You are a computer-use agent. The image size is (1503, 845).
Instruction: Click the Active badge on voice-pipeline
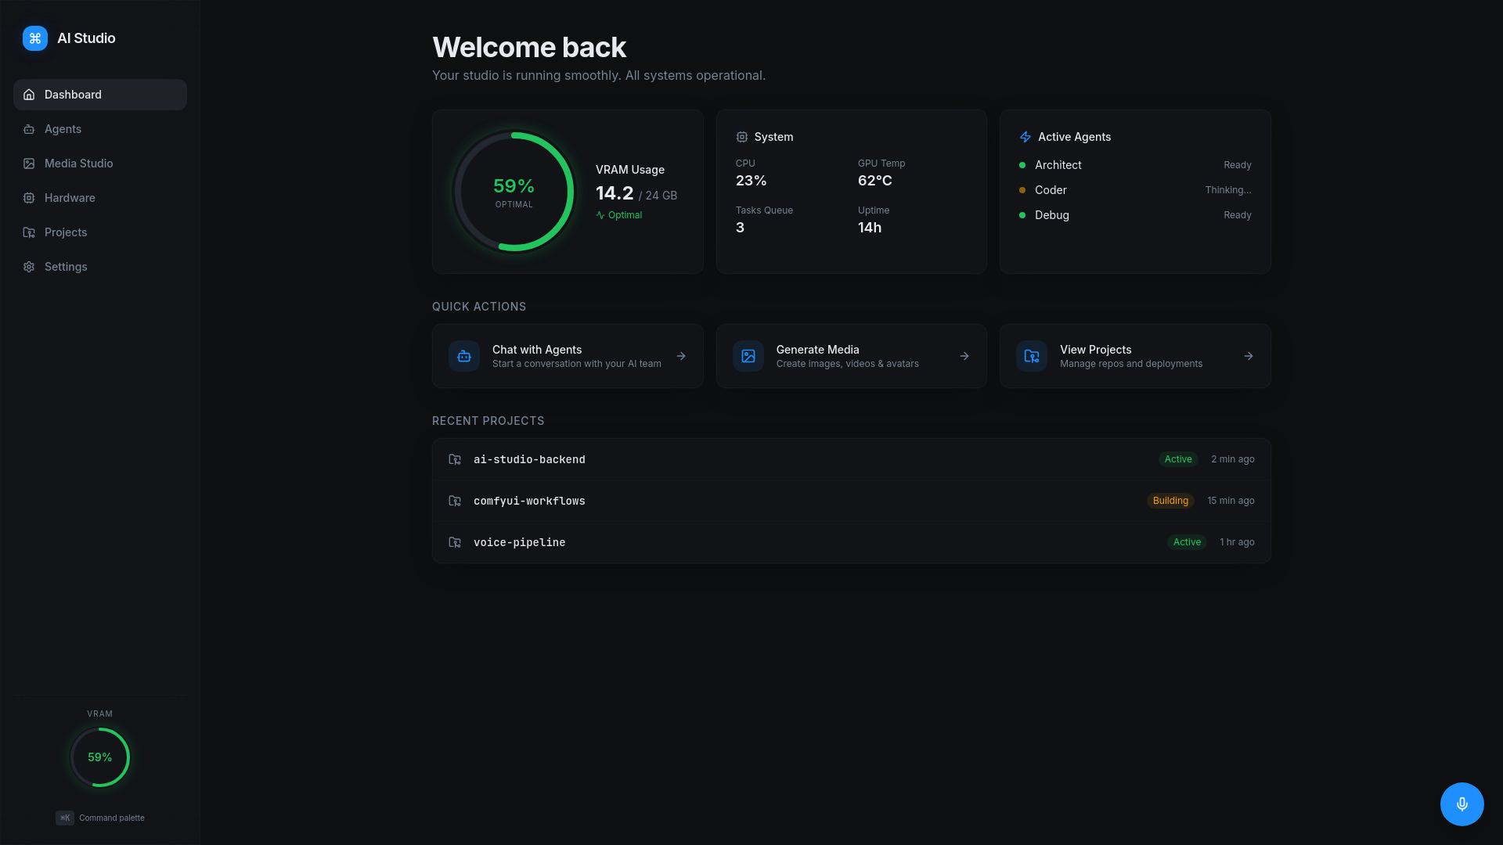pyautogui.click(x=1187, y=542)
